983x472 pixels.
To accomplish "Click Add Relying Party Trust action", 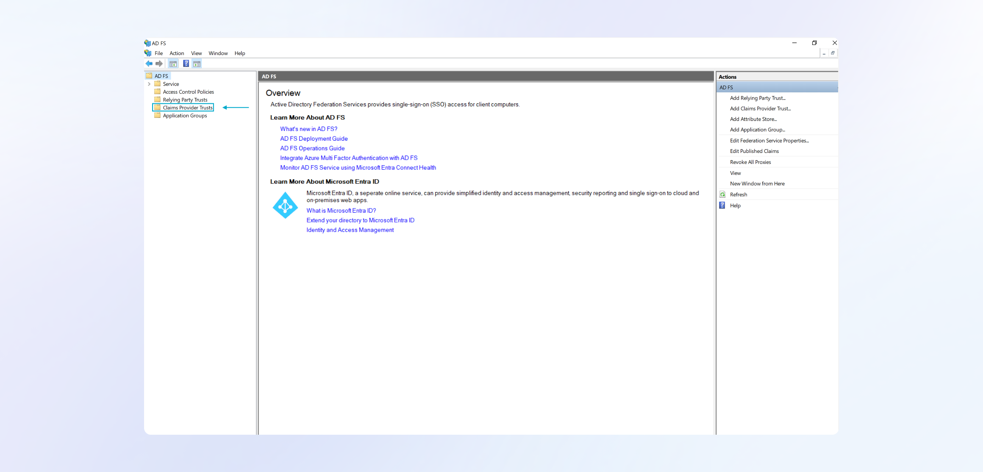I will (758, 98).
